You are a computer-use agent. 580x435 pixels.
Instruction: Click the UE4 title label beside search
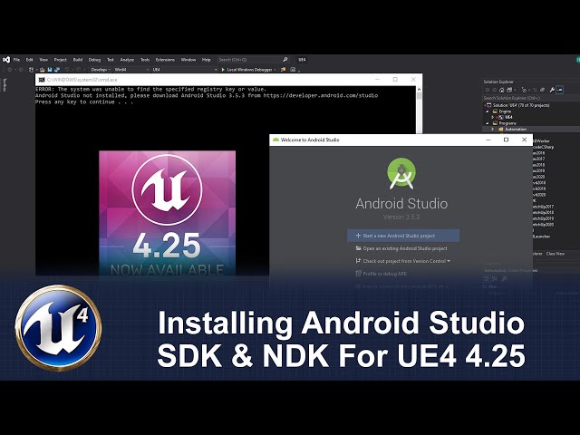pos(302,60)
